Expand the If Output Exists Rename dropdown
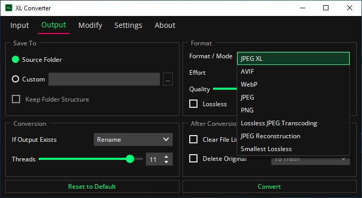362x198 pixels. [133, 139]
